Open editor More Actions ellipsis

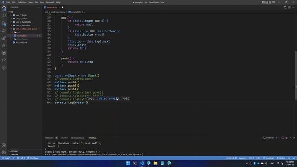pos(293,7)
